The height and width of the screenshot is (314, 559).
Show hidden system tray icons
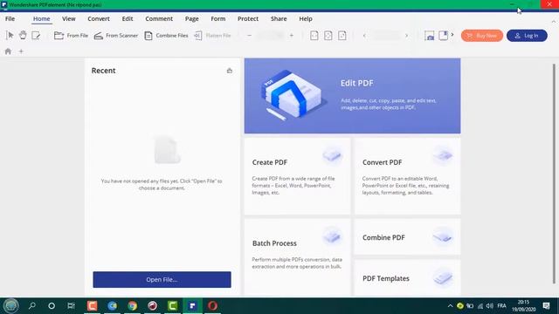(450, 306)
